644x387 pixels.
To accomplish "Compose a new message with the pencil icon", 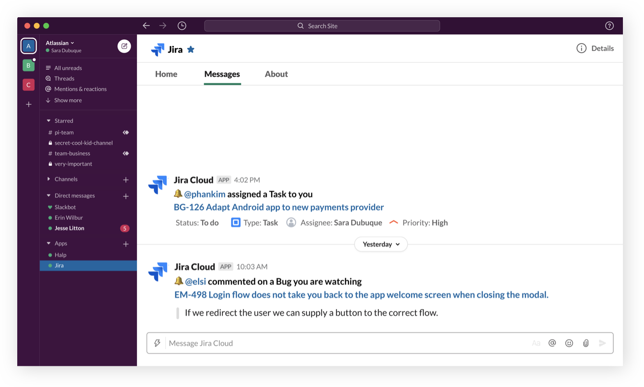I will [124, 46].
